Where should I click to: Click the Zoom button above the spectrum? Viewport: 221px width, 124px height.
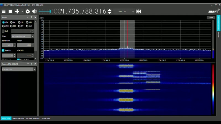coord(211,18)
